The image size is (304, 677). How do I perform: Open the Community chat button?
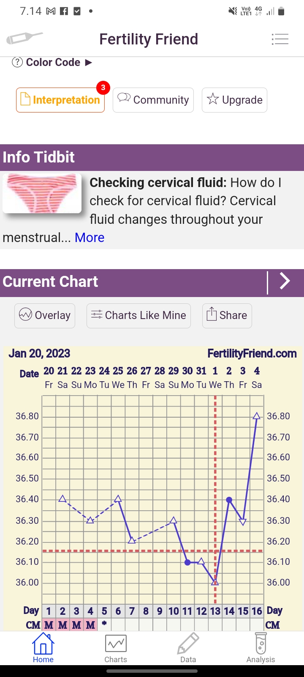click(x=153, y=100)
